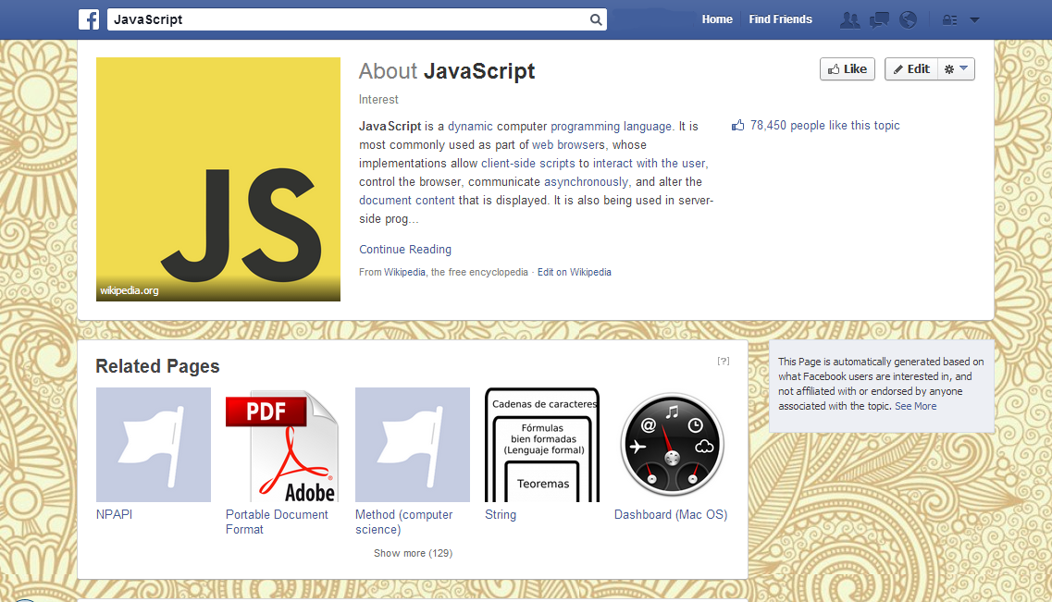Open the Method (computer science) flag thumbnail
The image size is (1052, 602).
(413, 445)
